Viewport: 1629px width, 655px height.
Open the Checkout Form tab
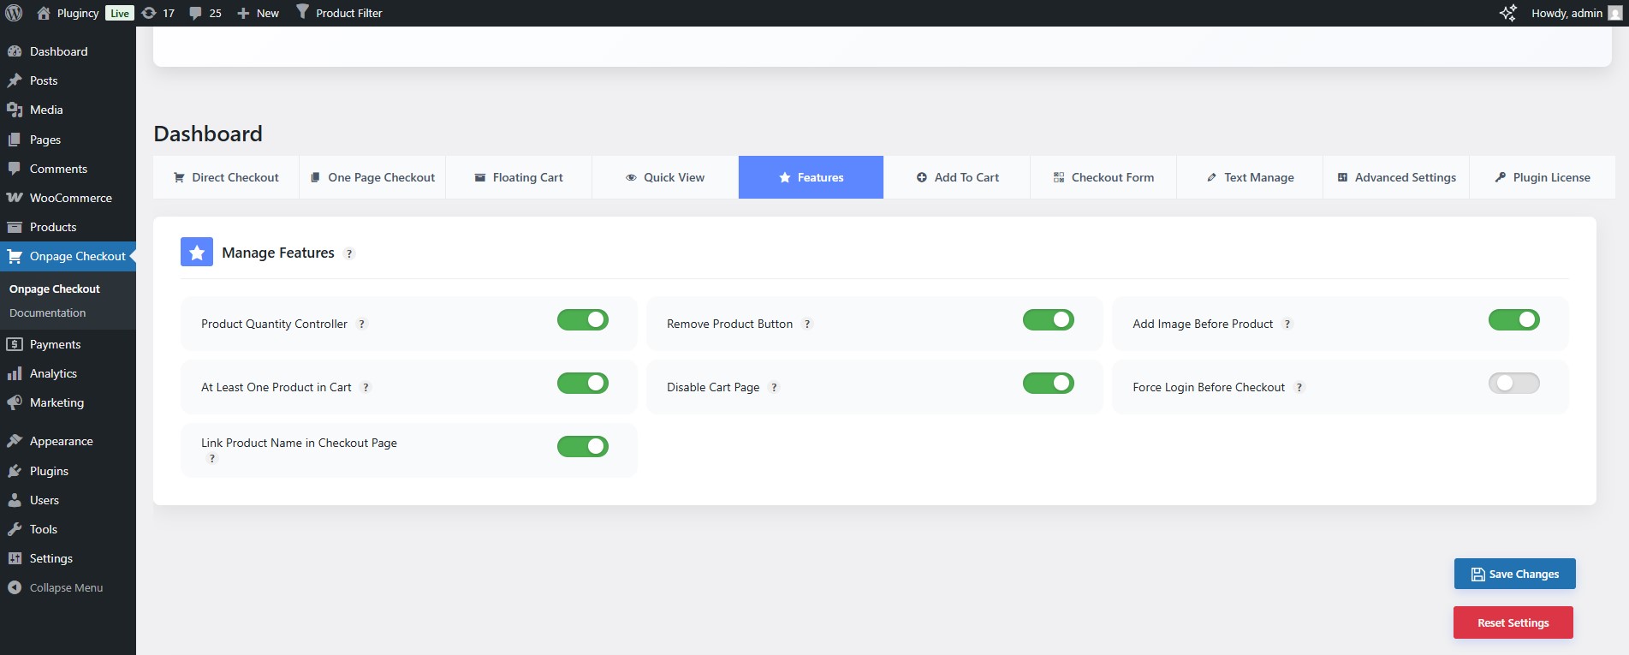[1103, 177]
